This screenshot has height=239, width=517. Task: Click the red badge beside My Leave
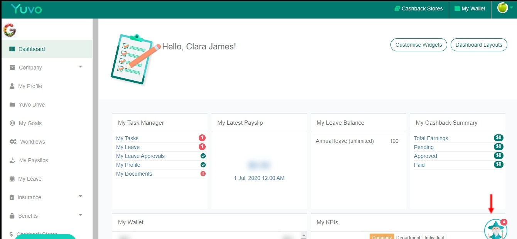(x=202, y=147)
